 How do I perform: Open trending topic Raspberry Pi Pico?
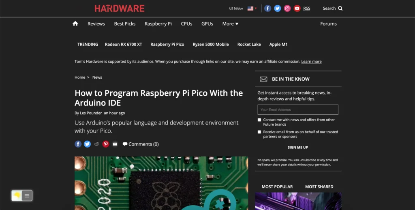pos(167,45)
